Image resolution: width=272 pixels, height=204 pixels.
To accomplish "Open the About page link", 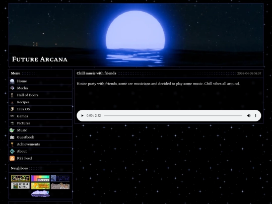I will pos(22,151).
